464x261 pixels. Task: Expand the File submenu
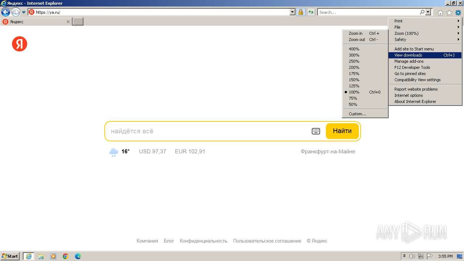[x=425, y=27]
